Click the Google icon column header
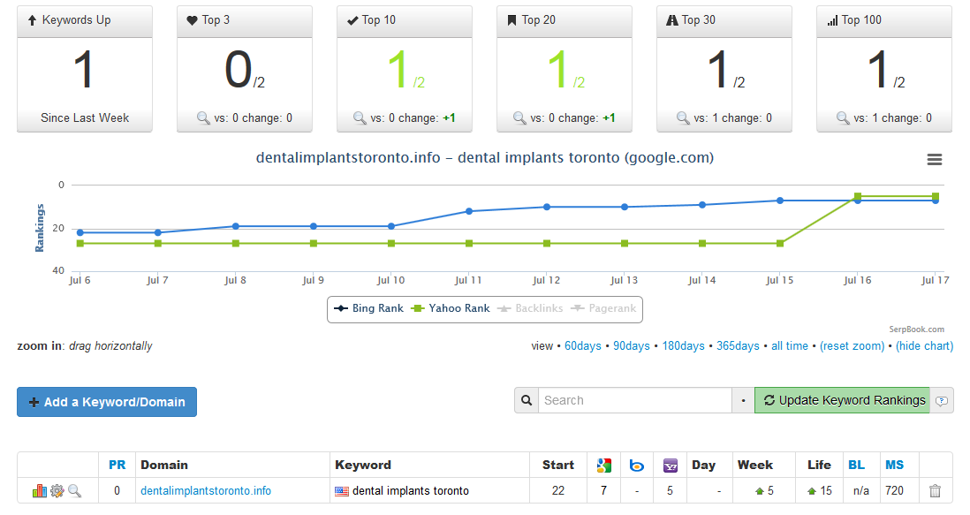Viewport: 970px width, 515px height. coord(604,465)
